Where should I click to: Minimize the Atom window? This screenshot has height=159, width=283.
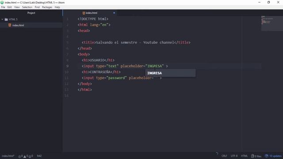260,2
